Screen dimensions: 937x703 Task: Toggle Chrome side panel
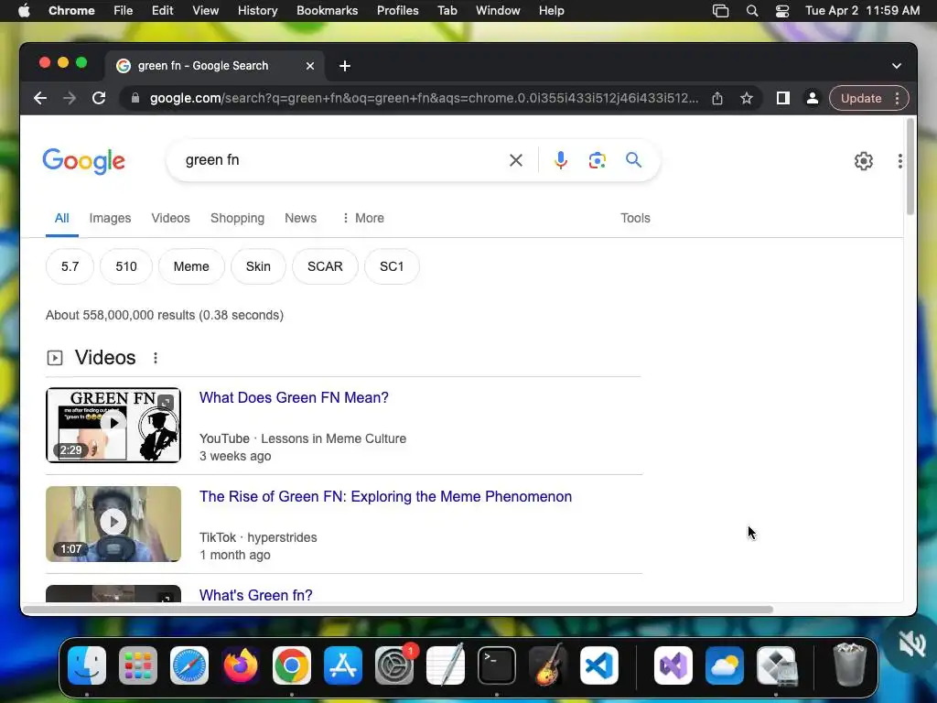click(783, 98)
